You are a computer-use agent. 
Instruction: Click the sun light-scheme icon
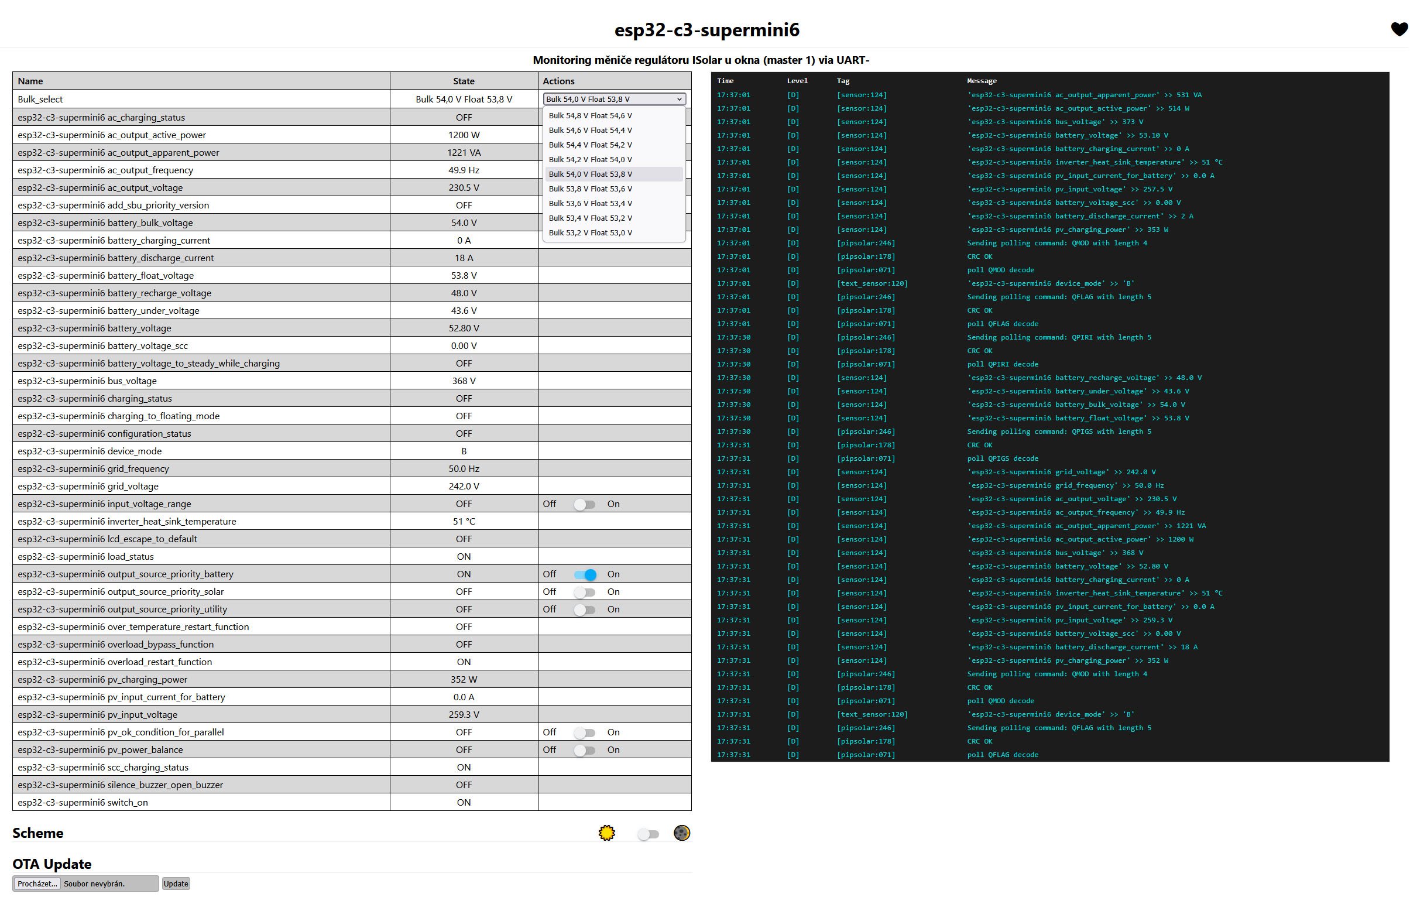[606, 833]
